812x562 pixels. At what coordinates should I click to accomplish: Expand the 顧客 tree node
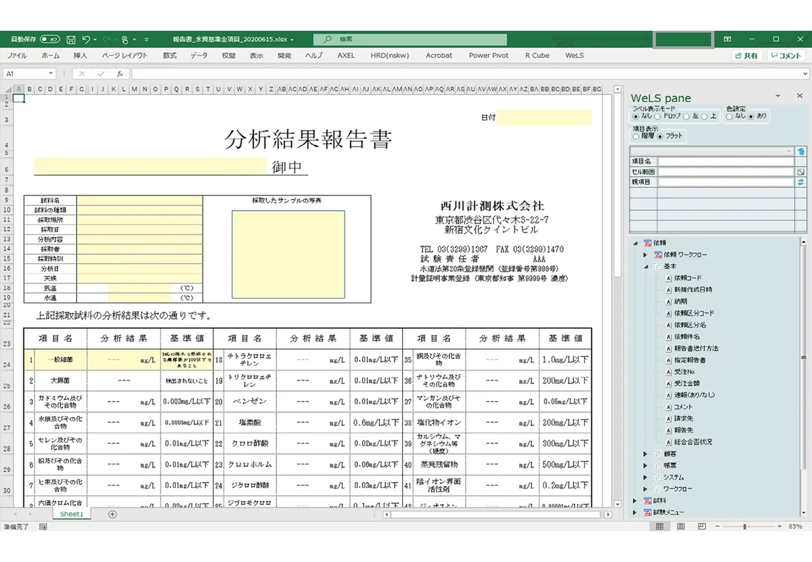[646, 454]
